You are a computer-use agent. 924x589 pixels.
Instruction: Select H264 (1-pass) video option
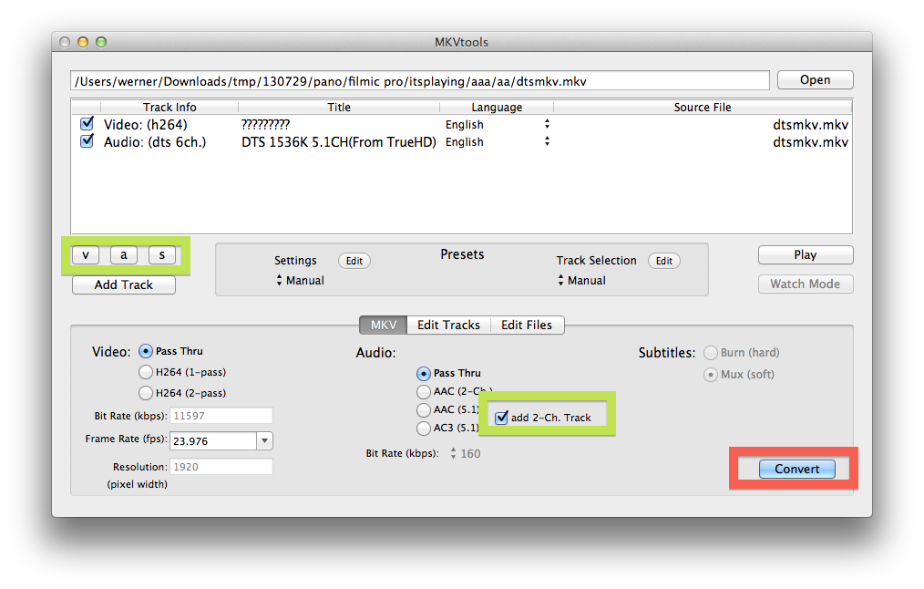tap(146, 372)
